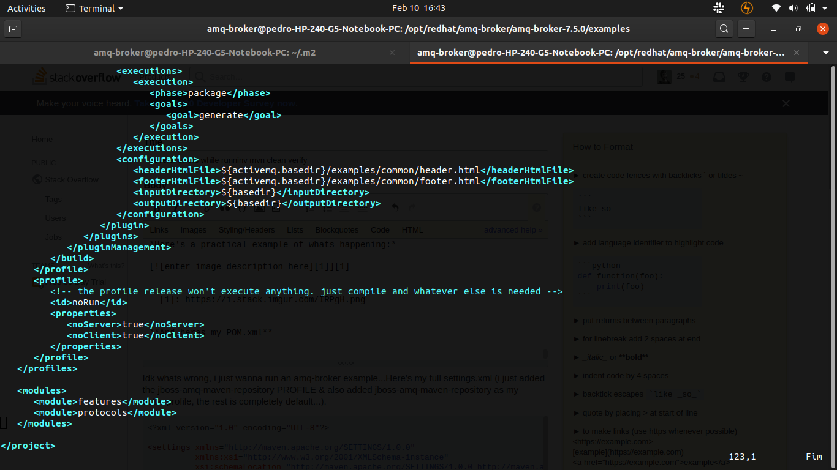Click the user avatar on Stack Overflow

pyautogui.click(x=663, y=77)
